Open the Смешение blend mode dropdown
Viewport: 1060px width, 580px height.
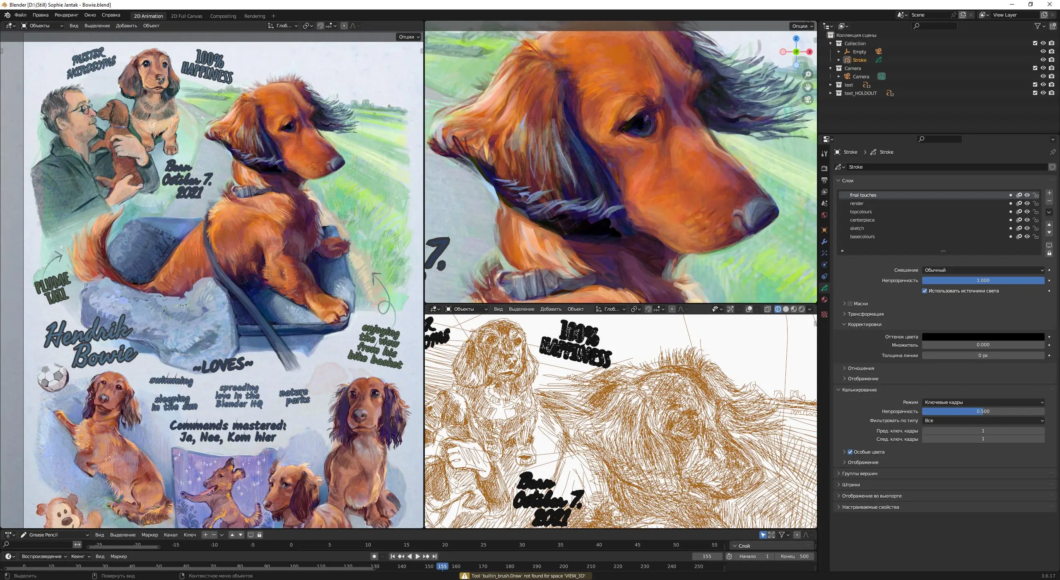point(983,270)
